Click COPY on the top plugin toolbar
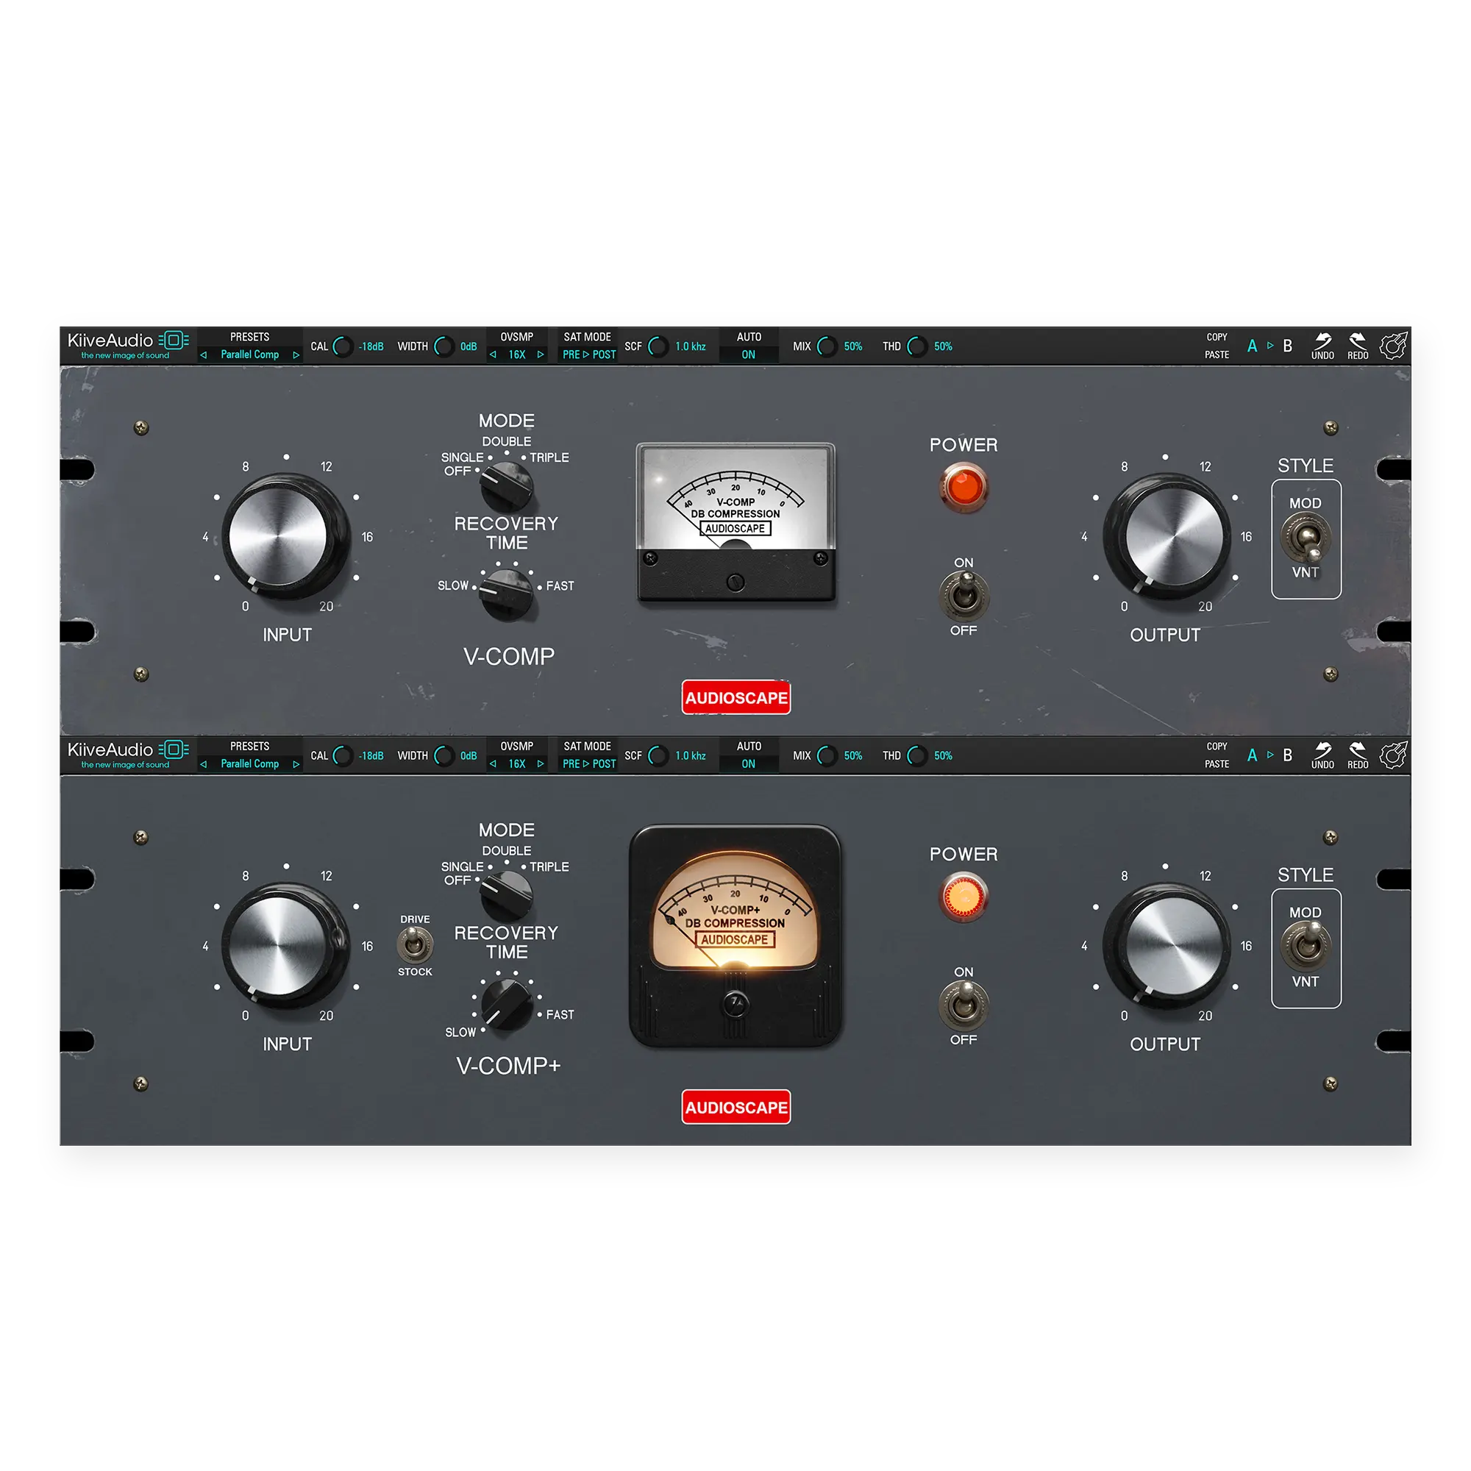Viewport: 1471px width, 1471px height. [x=1217, y=338]
